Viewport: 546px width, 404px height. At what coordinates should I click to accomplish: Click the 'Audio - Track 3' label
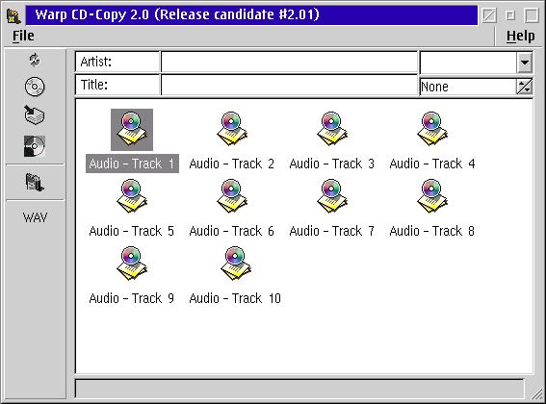[x=332, y=164]
